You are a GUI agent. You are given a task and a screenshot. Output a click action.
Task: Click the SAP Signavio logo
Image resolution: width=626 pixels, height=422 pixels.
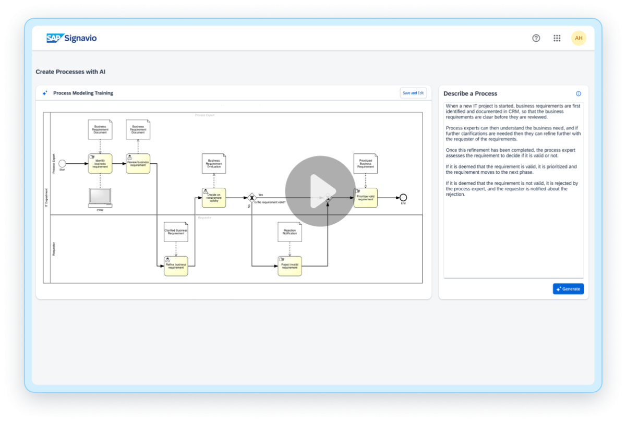72,38
